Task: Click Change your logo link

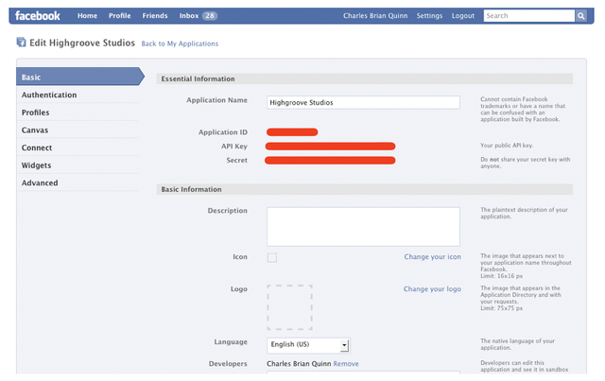Action: pos(432,288)
